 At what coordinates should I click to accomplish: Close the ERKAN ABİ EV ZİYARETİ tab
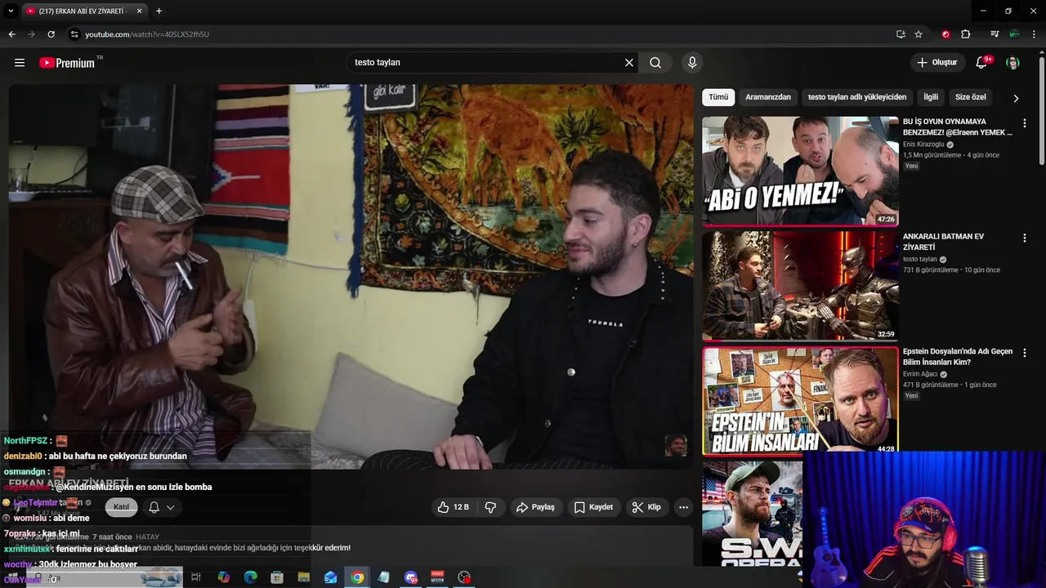tap(139, 11)
